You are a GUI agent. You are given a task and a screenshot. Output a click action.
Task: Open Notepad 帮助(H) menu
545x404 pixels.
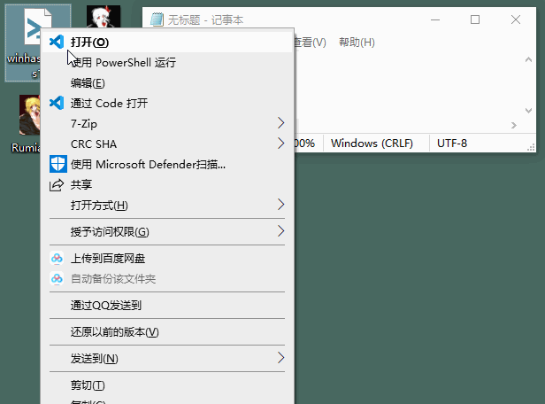click(x=357, y=43)
